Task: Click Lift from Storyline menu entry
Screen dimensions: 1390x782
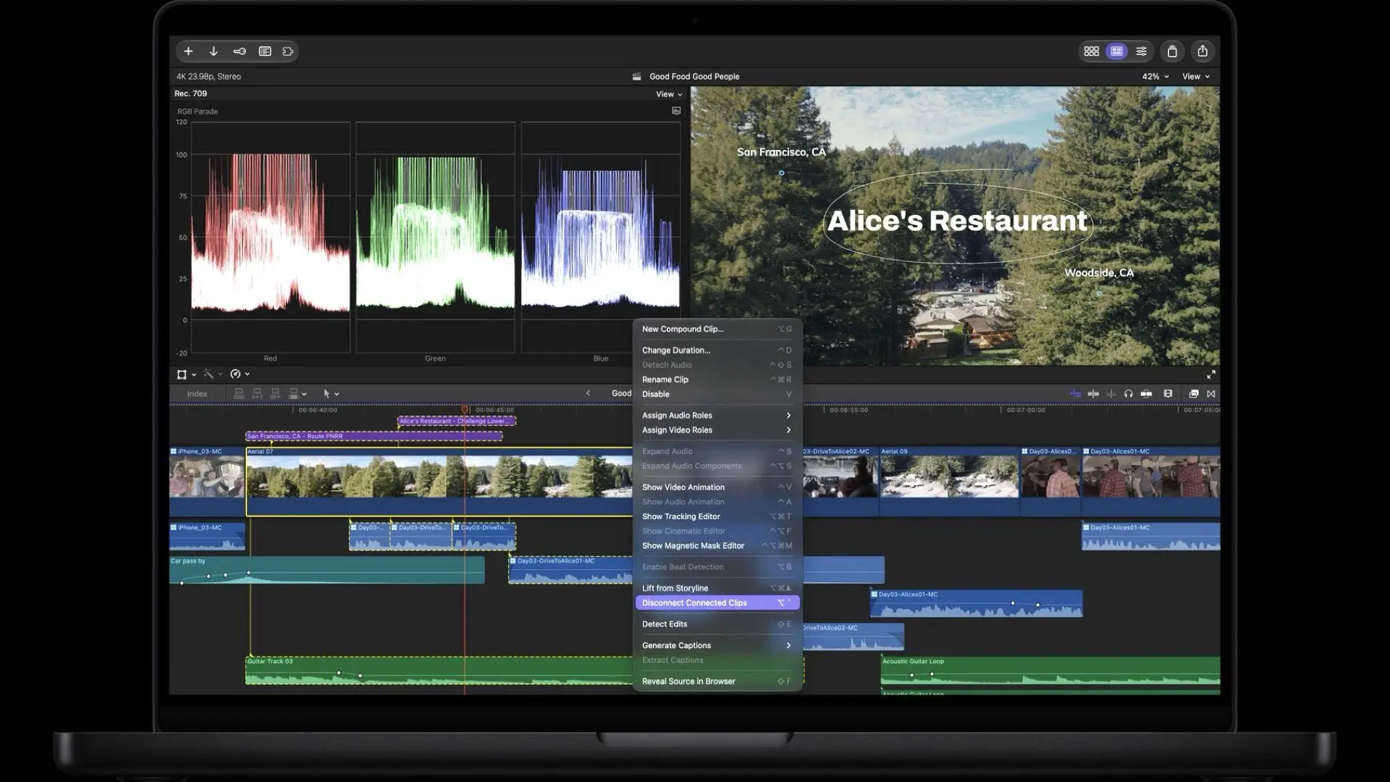Action: 717,589
